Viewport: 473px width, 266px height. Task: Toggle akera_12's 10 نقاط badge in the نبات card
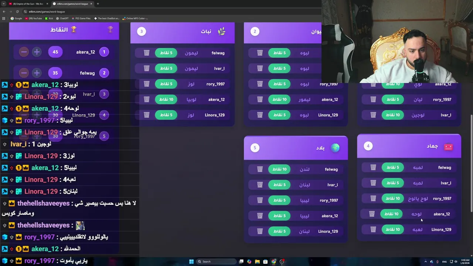click(x=166, y=99)
